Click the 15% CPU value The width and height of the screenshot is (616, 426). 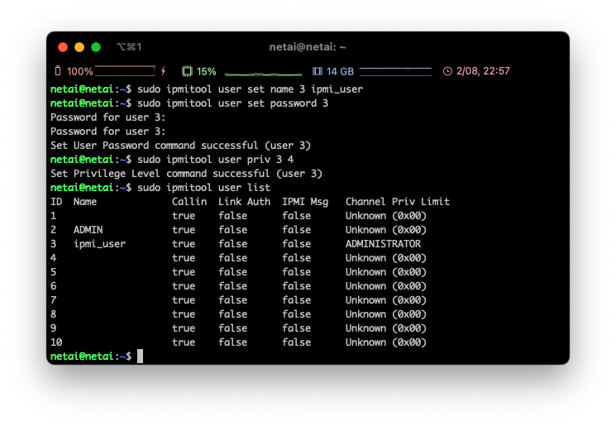(206, 71)
